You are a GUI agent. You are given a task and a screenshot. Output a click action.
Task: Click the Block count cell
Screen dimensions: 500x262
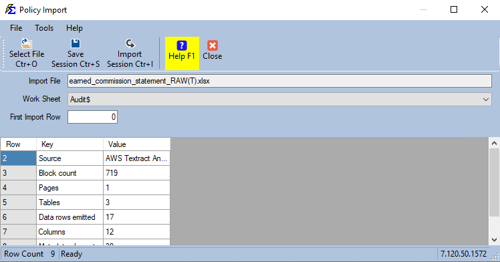pos(70,173)
